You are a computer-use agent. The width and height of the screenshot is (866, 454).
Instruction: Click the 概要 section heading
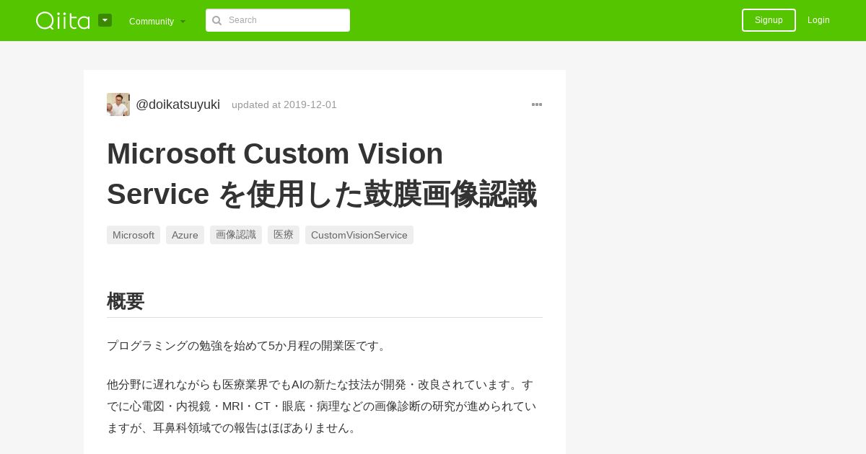126,301
